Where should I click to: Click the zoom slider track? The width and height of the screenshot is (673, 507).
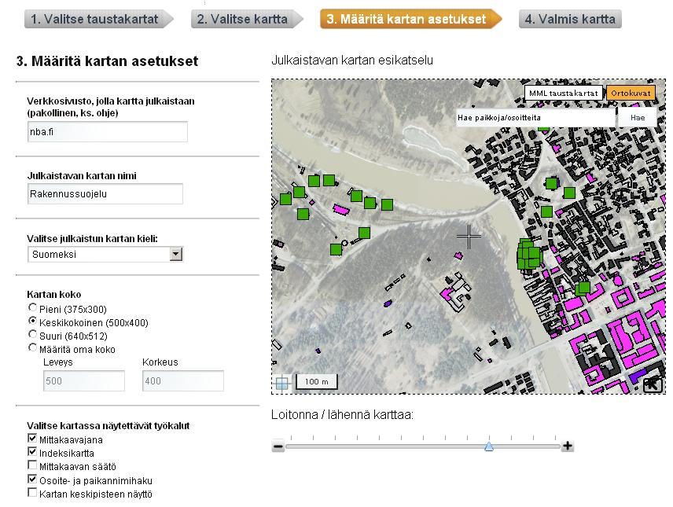[x=423, y=446]
